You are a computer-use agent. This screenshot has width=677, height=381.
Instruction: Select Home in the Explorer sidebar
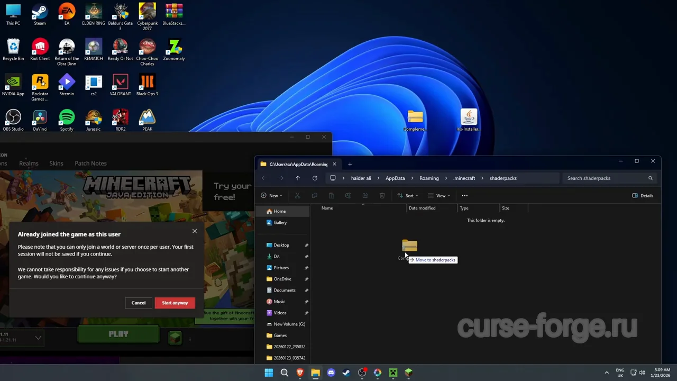point(283,211)
